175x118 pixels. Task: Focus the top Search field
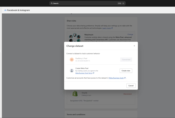87,3
